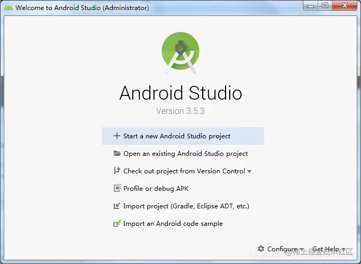Expand the Version Control dropdown arrow
Image resolution: width=361 pixels, height=264 pixels.
tap(249, 171)
